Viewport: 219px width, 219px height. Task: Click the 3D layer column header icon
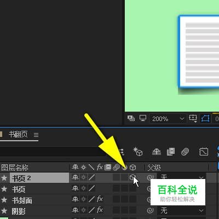click(132, 167)
